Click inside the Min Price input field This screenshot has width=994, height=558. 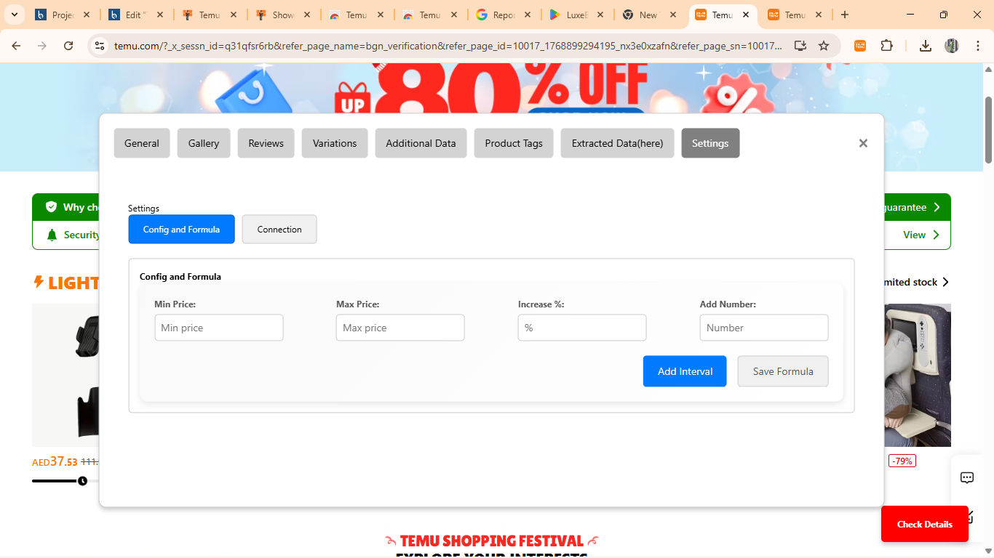[218, 328]
